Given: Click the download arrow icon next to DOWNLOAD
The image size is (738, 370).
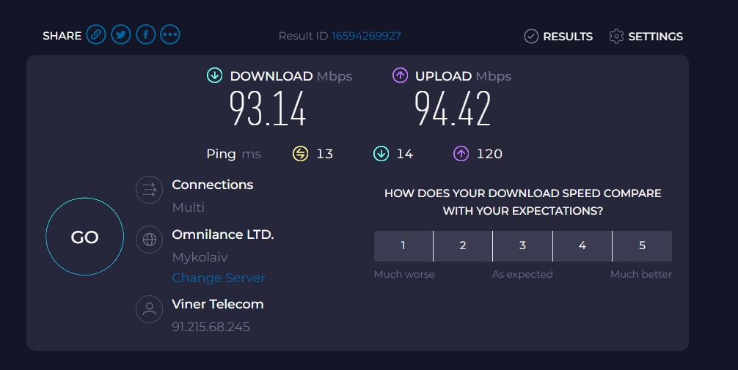Looking at the screenshot, I should point(215,75).
